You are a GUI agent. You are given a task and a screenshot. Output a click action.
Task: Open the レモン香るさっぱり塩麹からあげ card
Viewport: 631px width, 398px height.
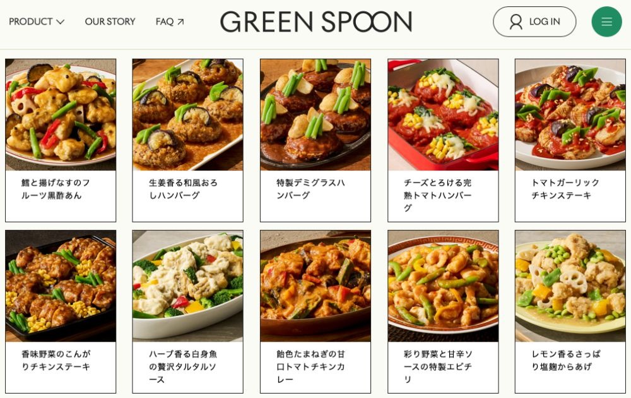(570, 312)
